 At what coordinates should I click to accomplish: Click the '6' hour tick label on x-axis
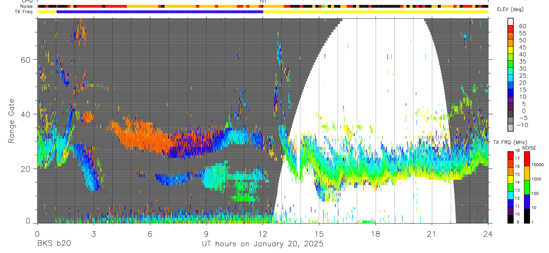click(x=150, y=233)
